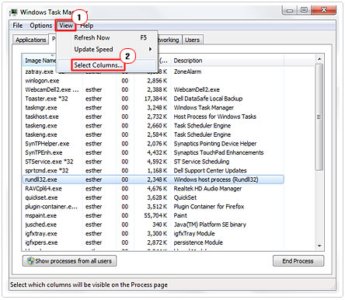This screenshot has width=345, height=300.
Task: Click the vertical scrollbar thumb
Action: 319,117
